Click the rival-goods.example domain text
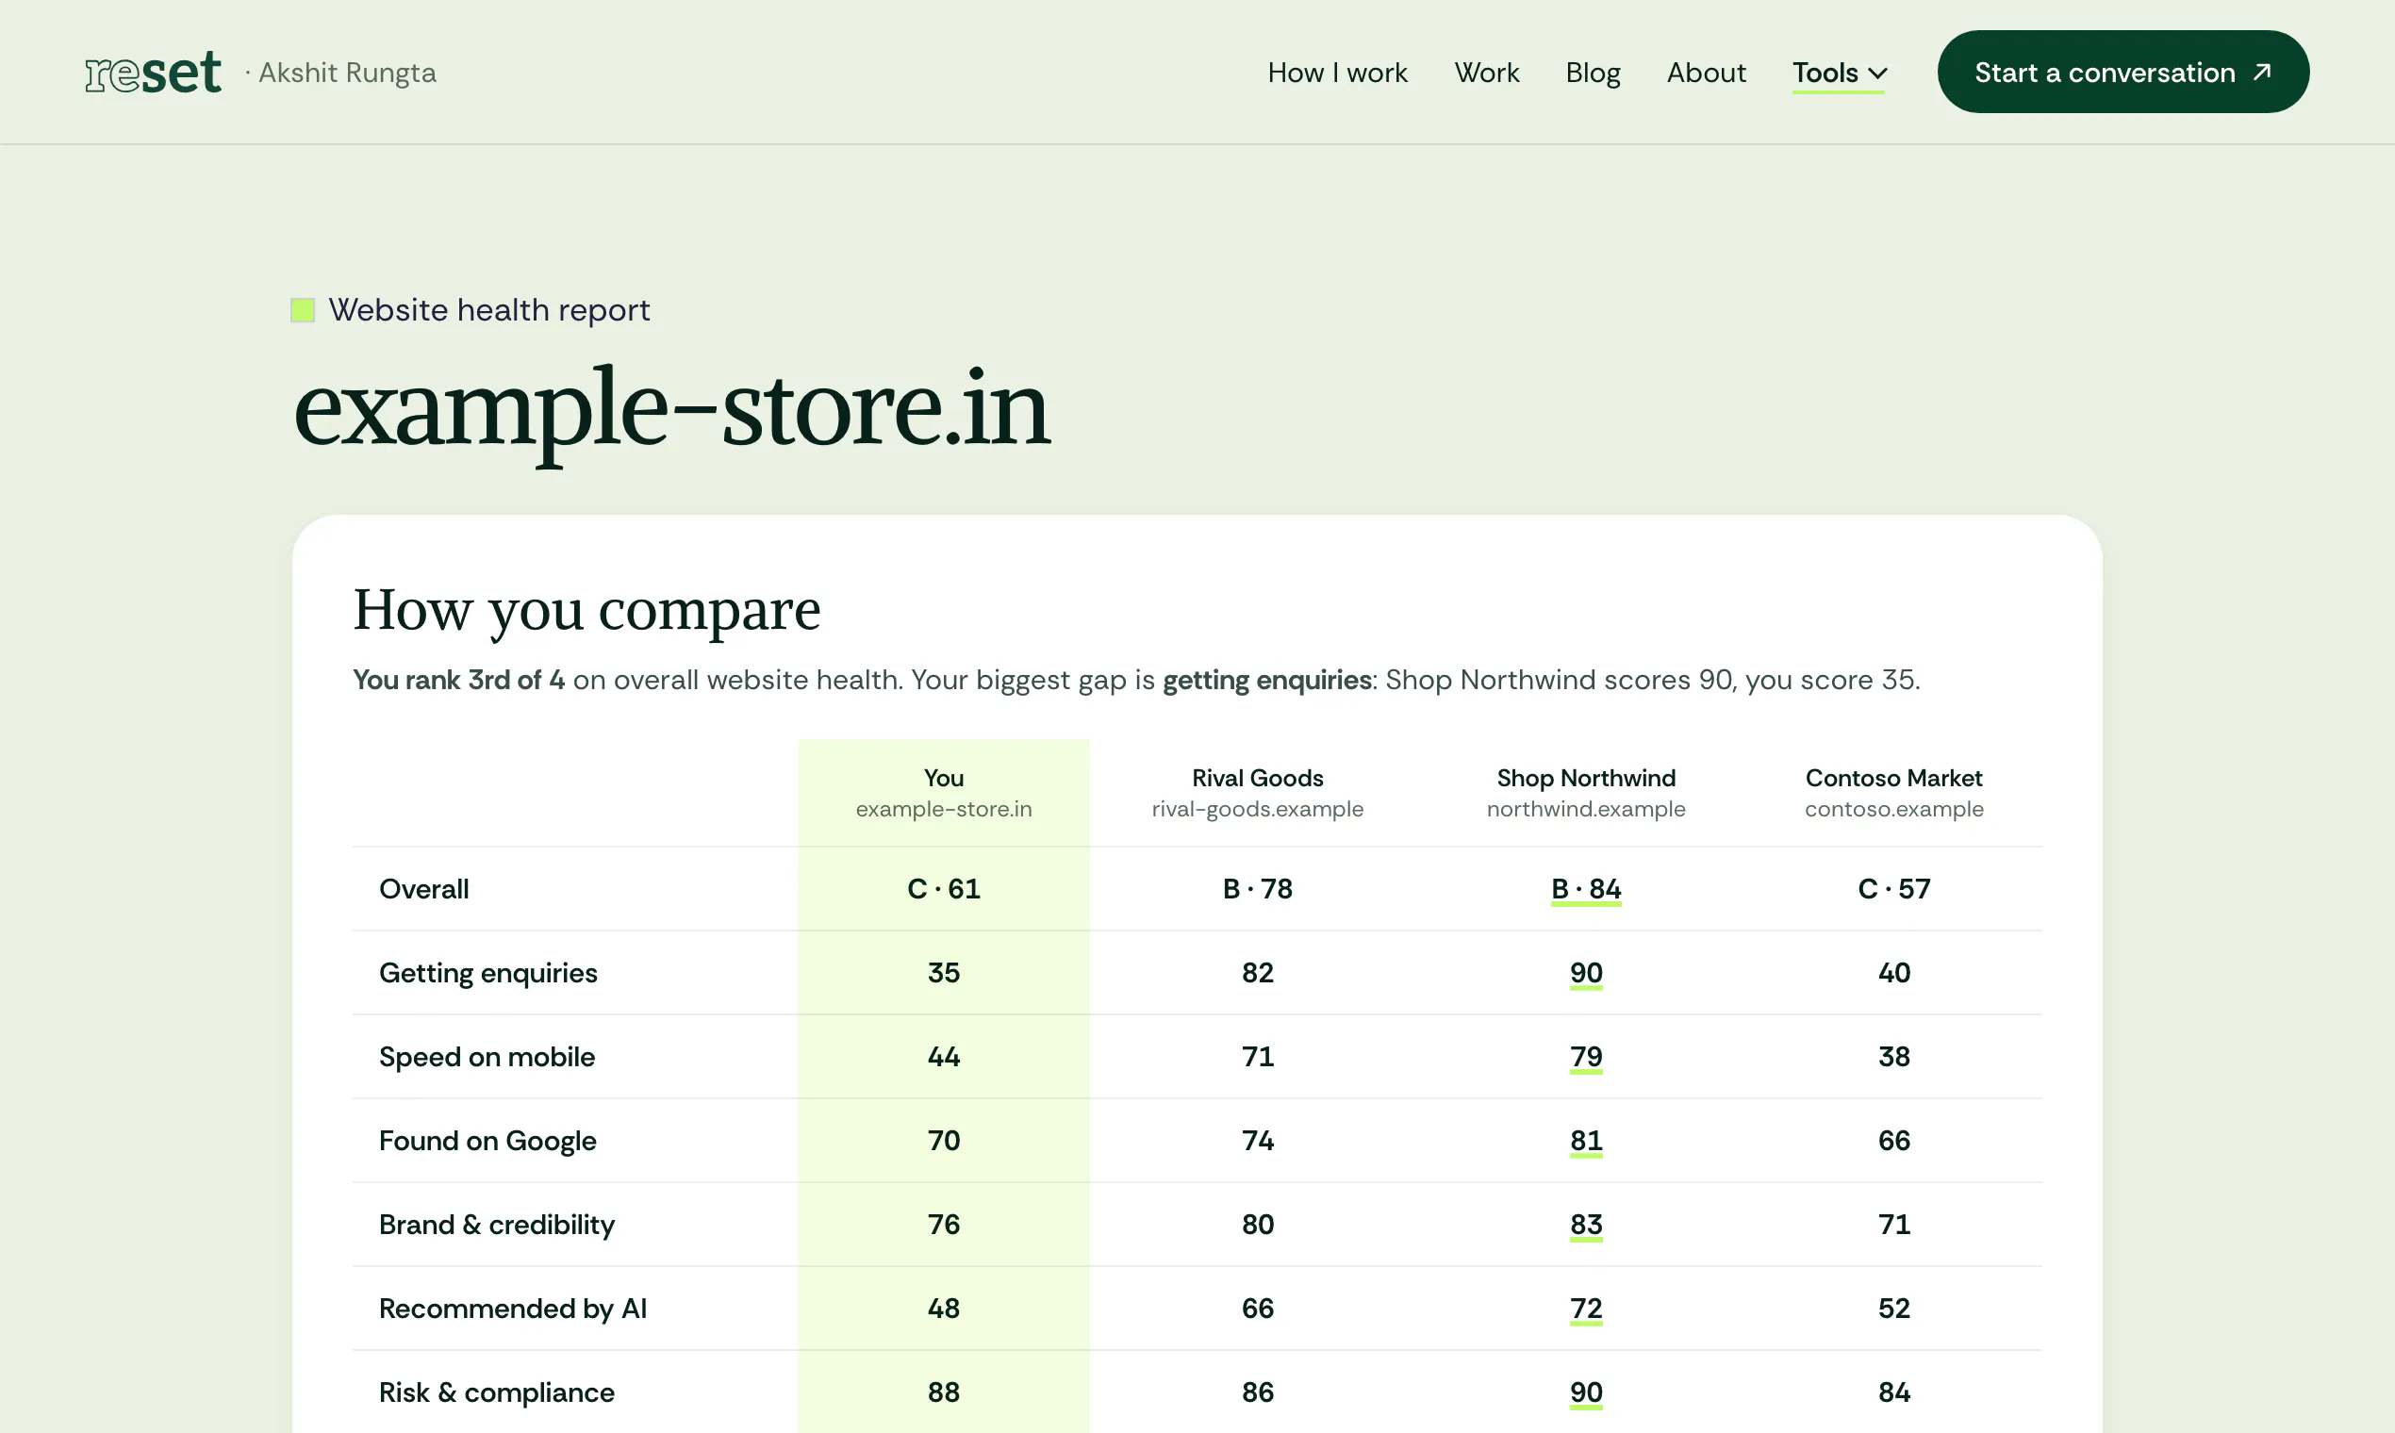This screenshot has width=2395, height=1433. tap(1258, 809)
